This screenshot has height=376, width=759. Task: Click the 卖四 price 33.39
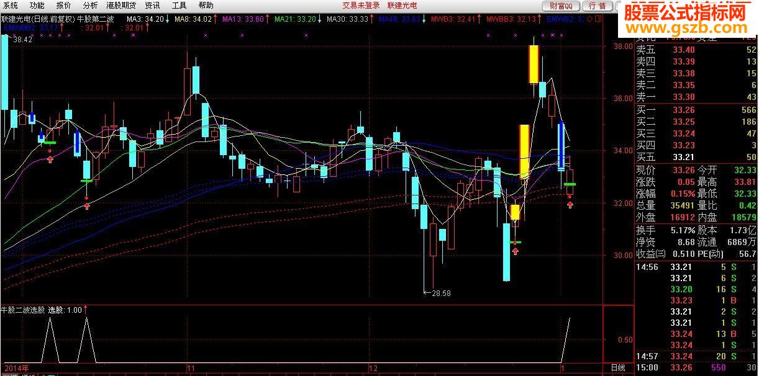pyautogui.click(x=683, y=61)
